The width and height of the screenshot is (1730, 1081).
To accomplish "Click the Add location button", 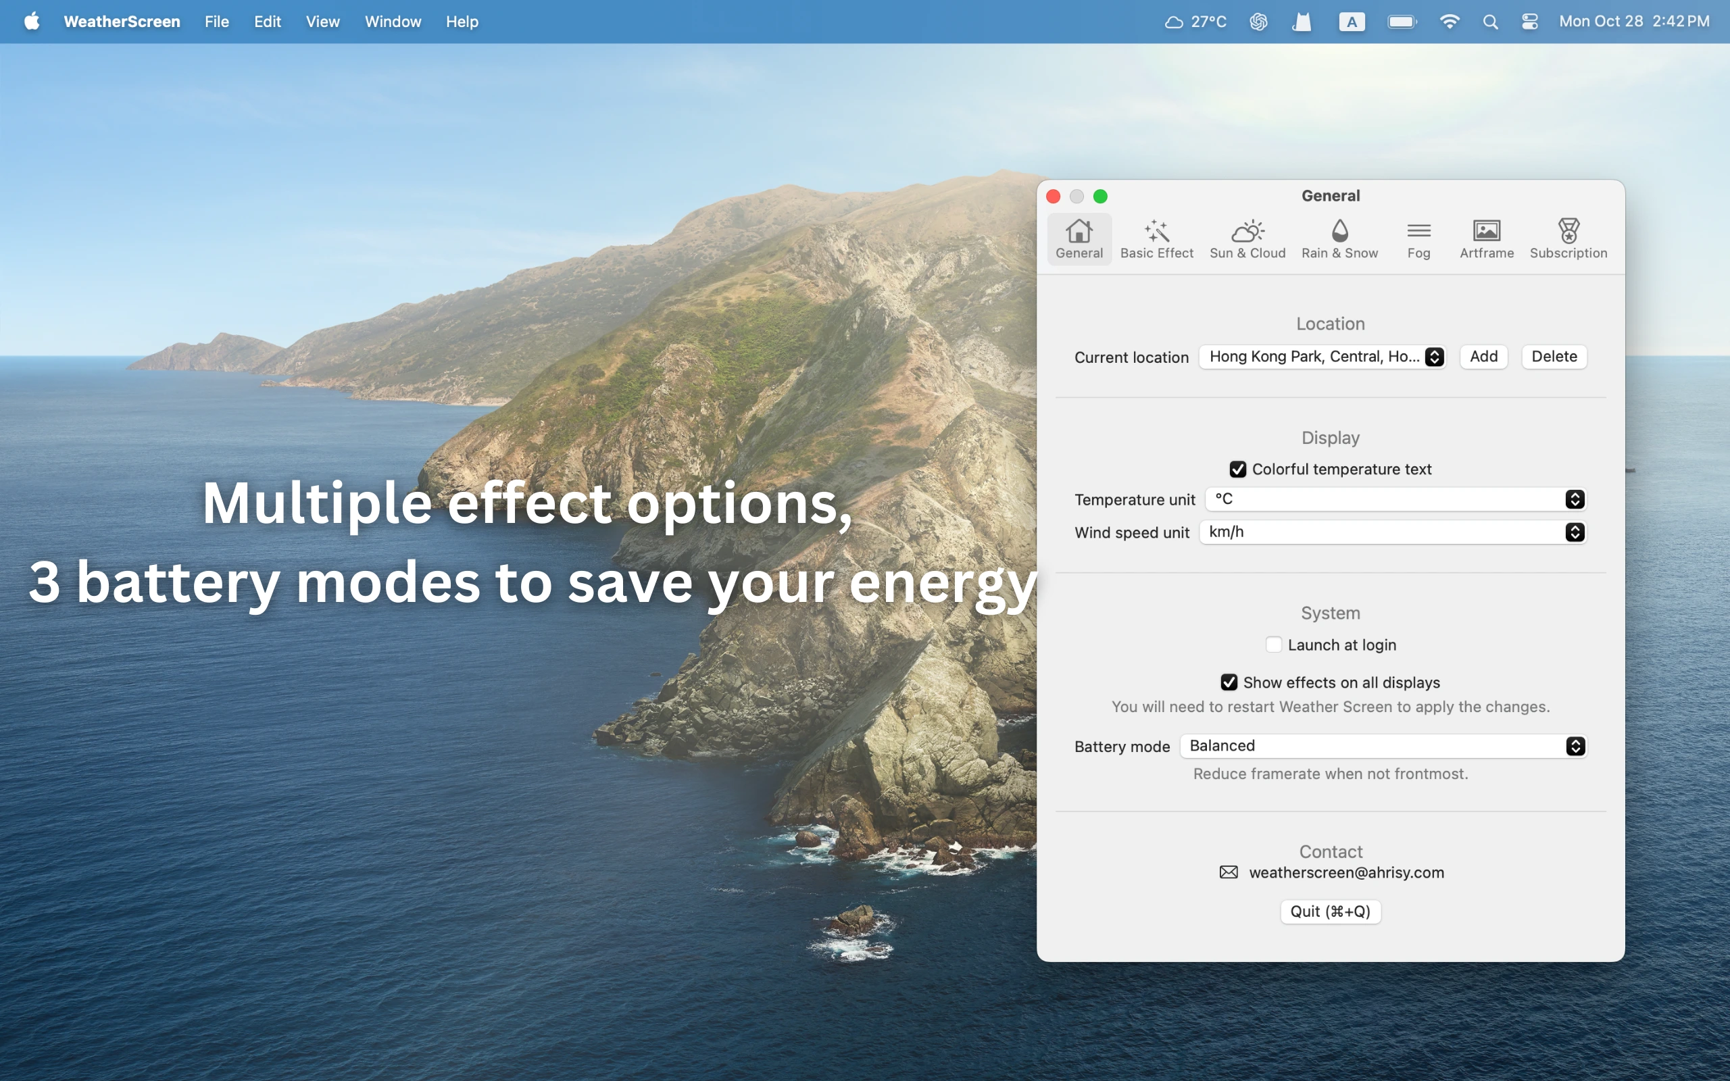I will [1483, 357].
